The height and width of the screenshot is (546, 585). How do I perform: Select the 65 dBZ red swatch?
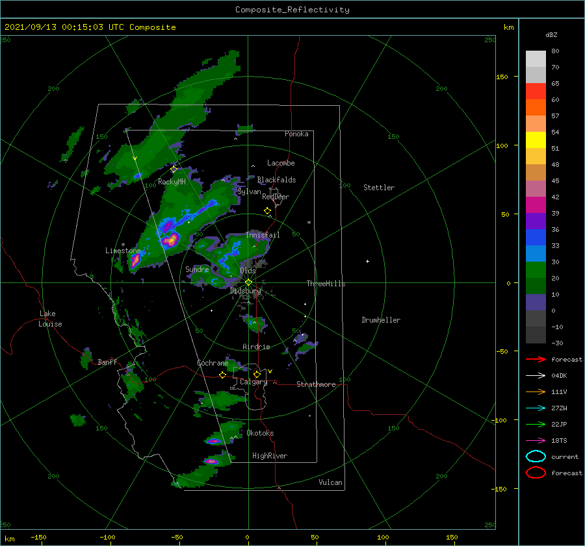(x=536, y=91)
